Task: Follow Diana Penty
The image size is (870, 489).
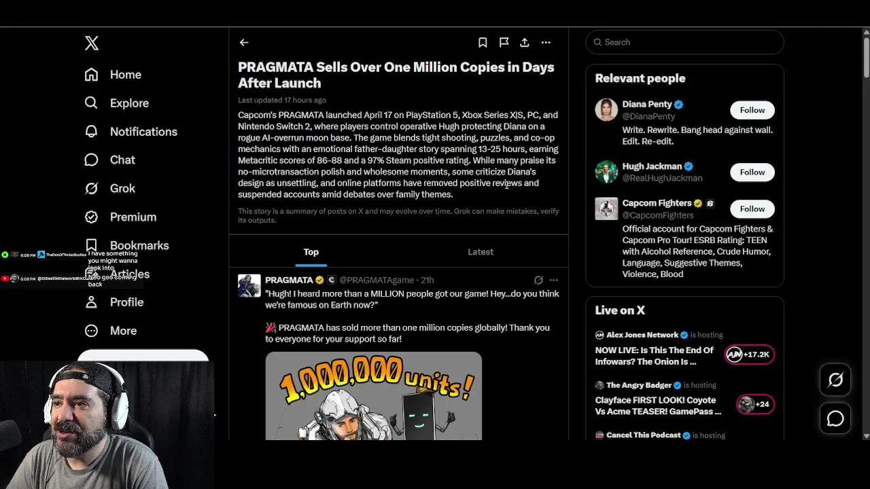Action: [x=752, y=110]
